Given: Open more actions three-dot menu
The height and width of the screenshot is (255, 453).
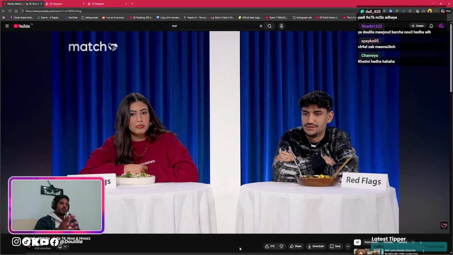Looking at the screenshot, I should point(348,246).
